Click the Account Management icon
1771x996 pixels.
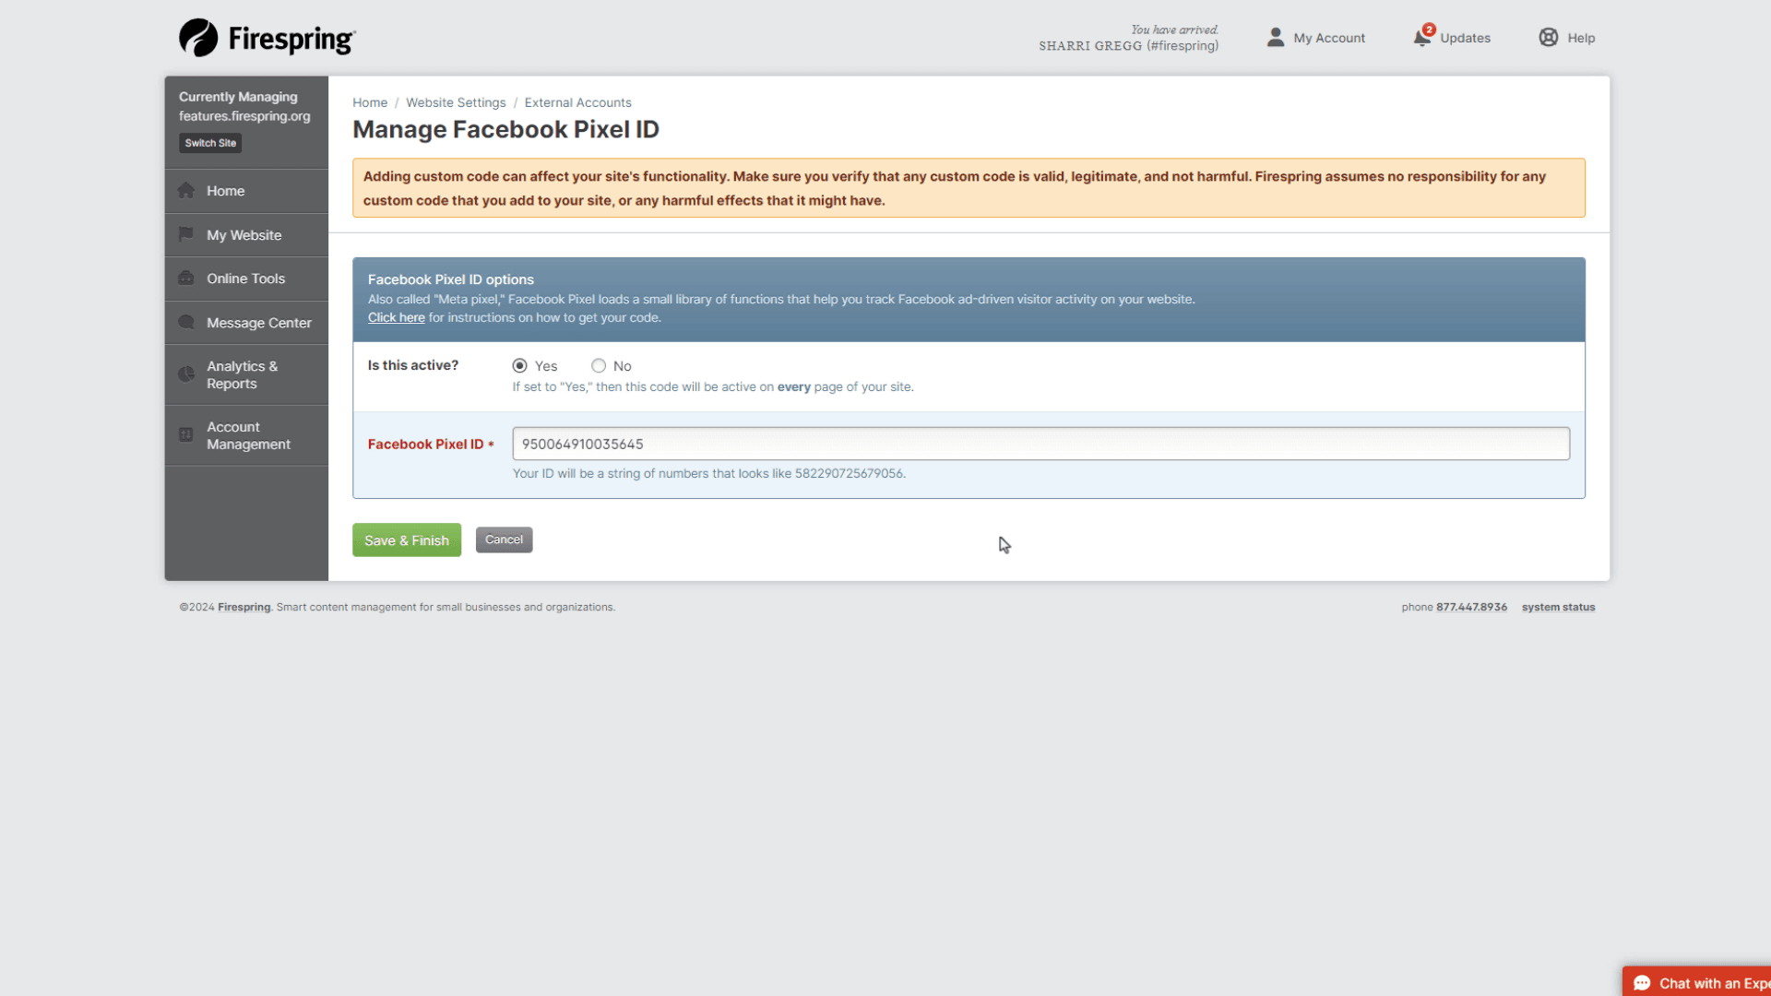[186, 434]
